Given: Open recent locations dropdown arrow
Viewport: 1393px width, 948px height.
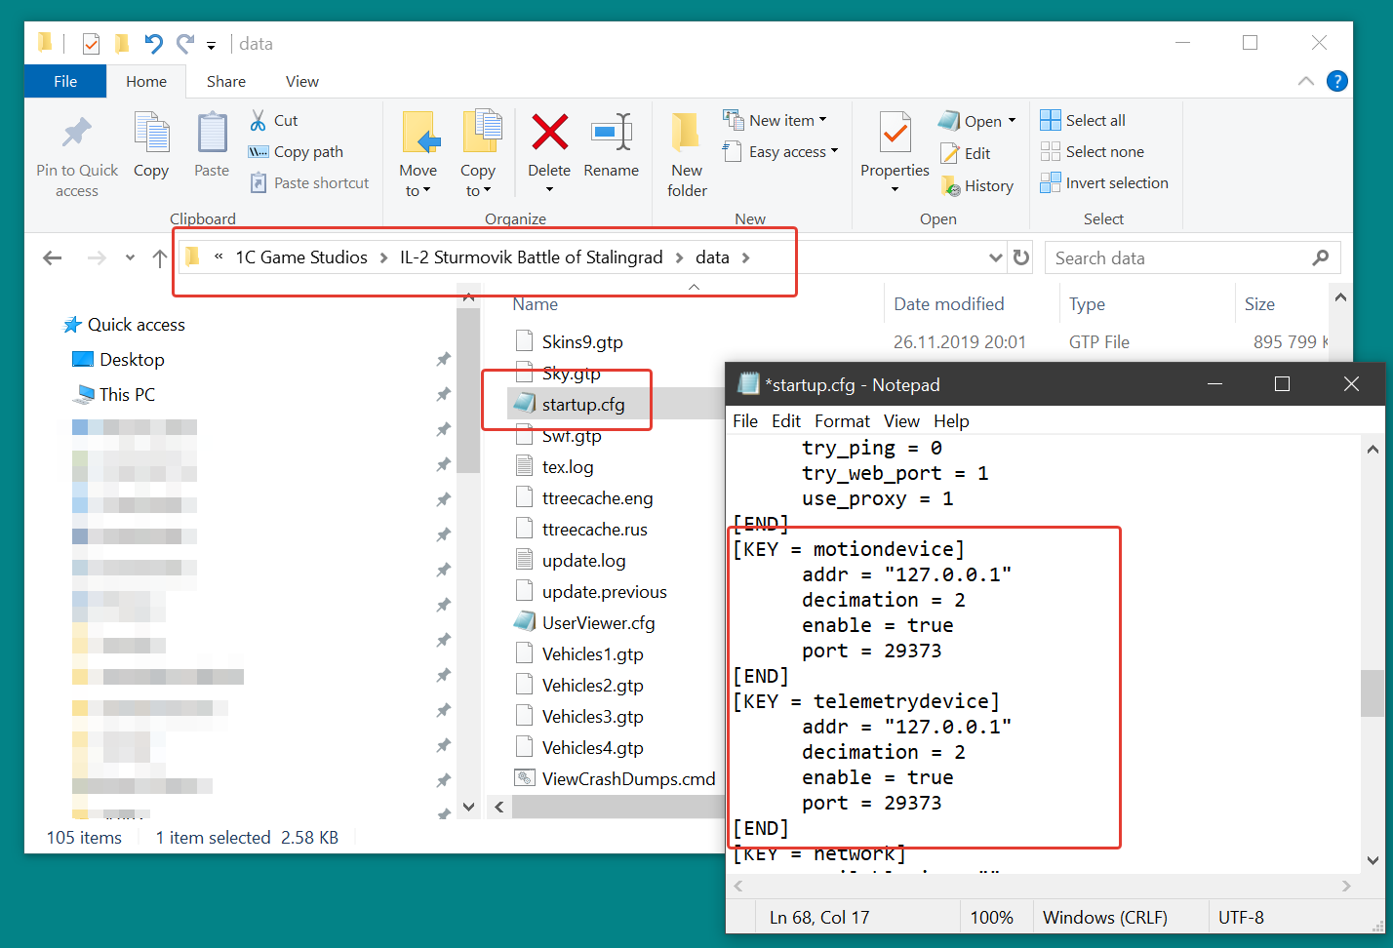Looking at the screenshot, I should [x=130, y=257].
